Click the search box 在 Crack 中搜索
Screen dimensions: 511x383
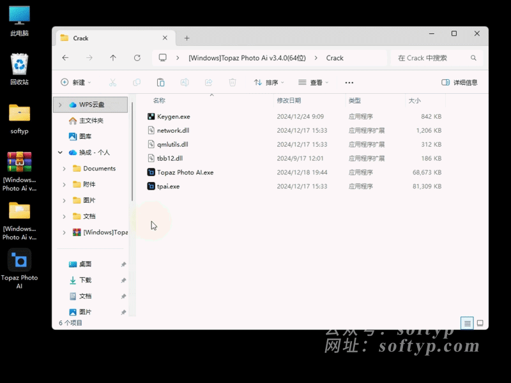tap(436, 58)
